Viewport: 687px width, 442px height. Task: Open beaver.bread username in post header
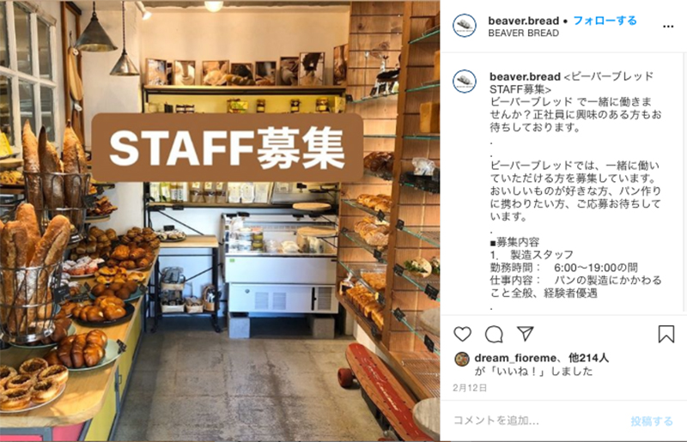click(x=524, y=21)
